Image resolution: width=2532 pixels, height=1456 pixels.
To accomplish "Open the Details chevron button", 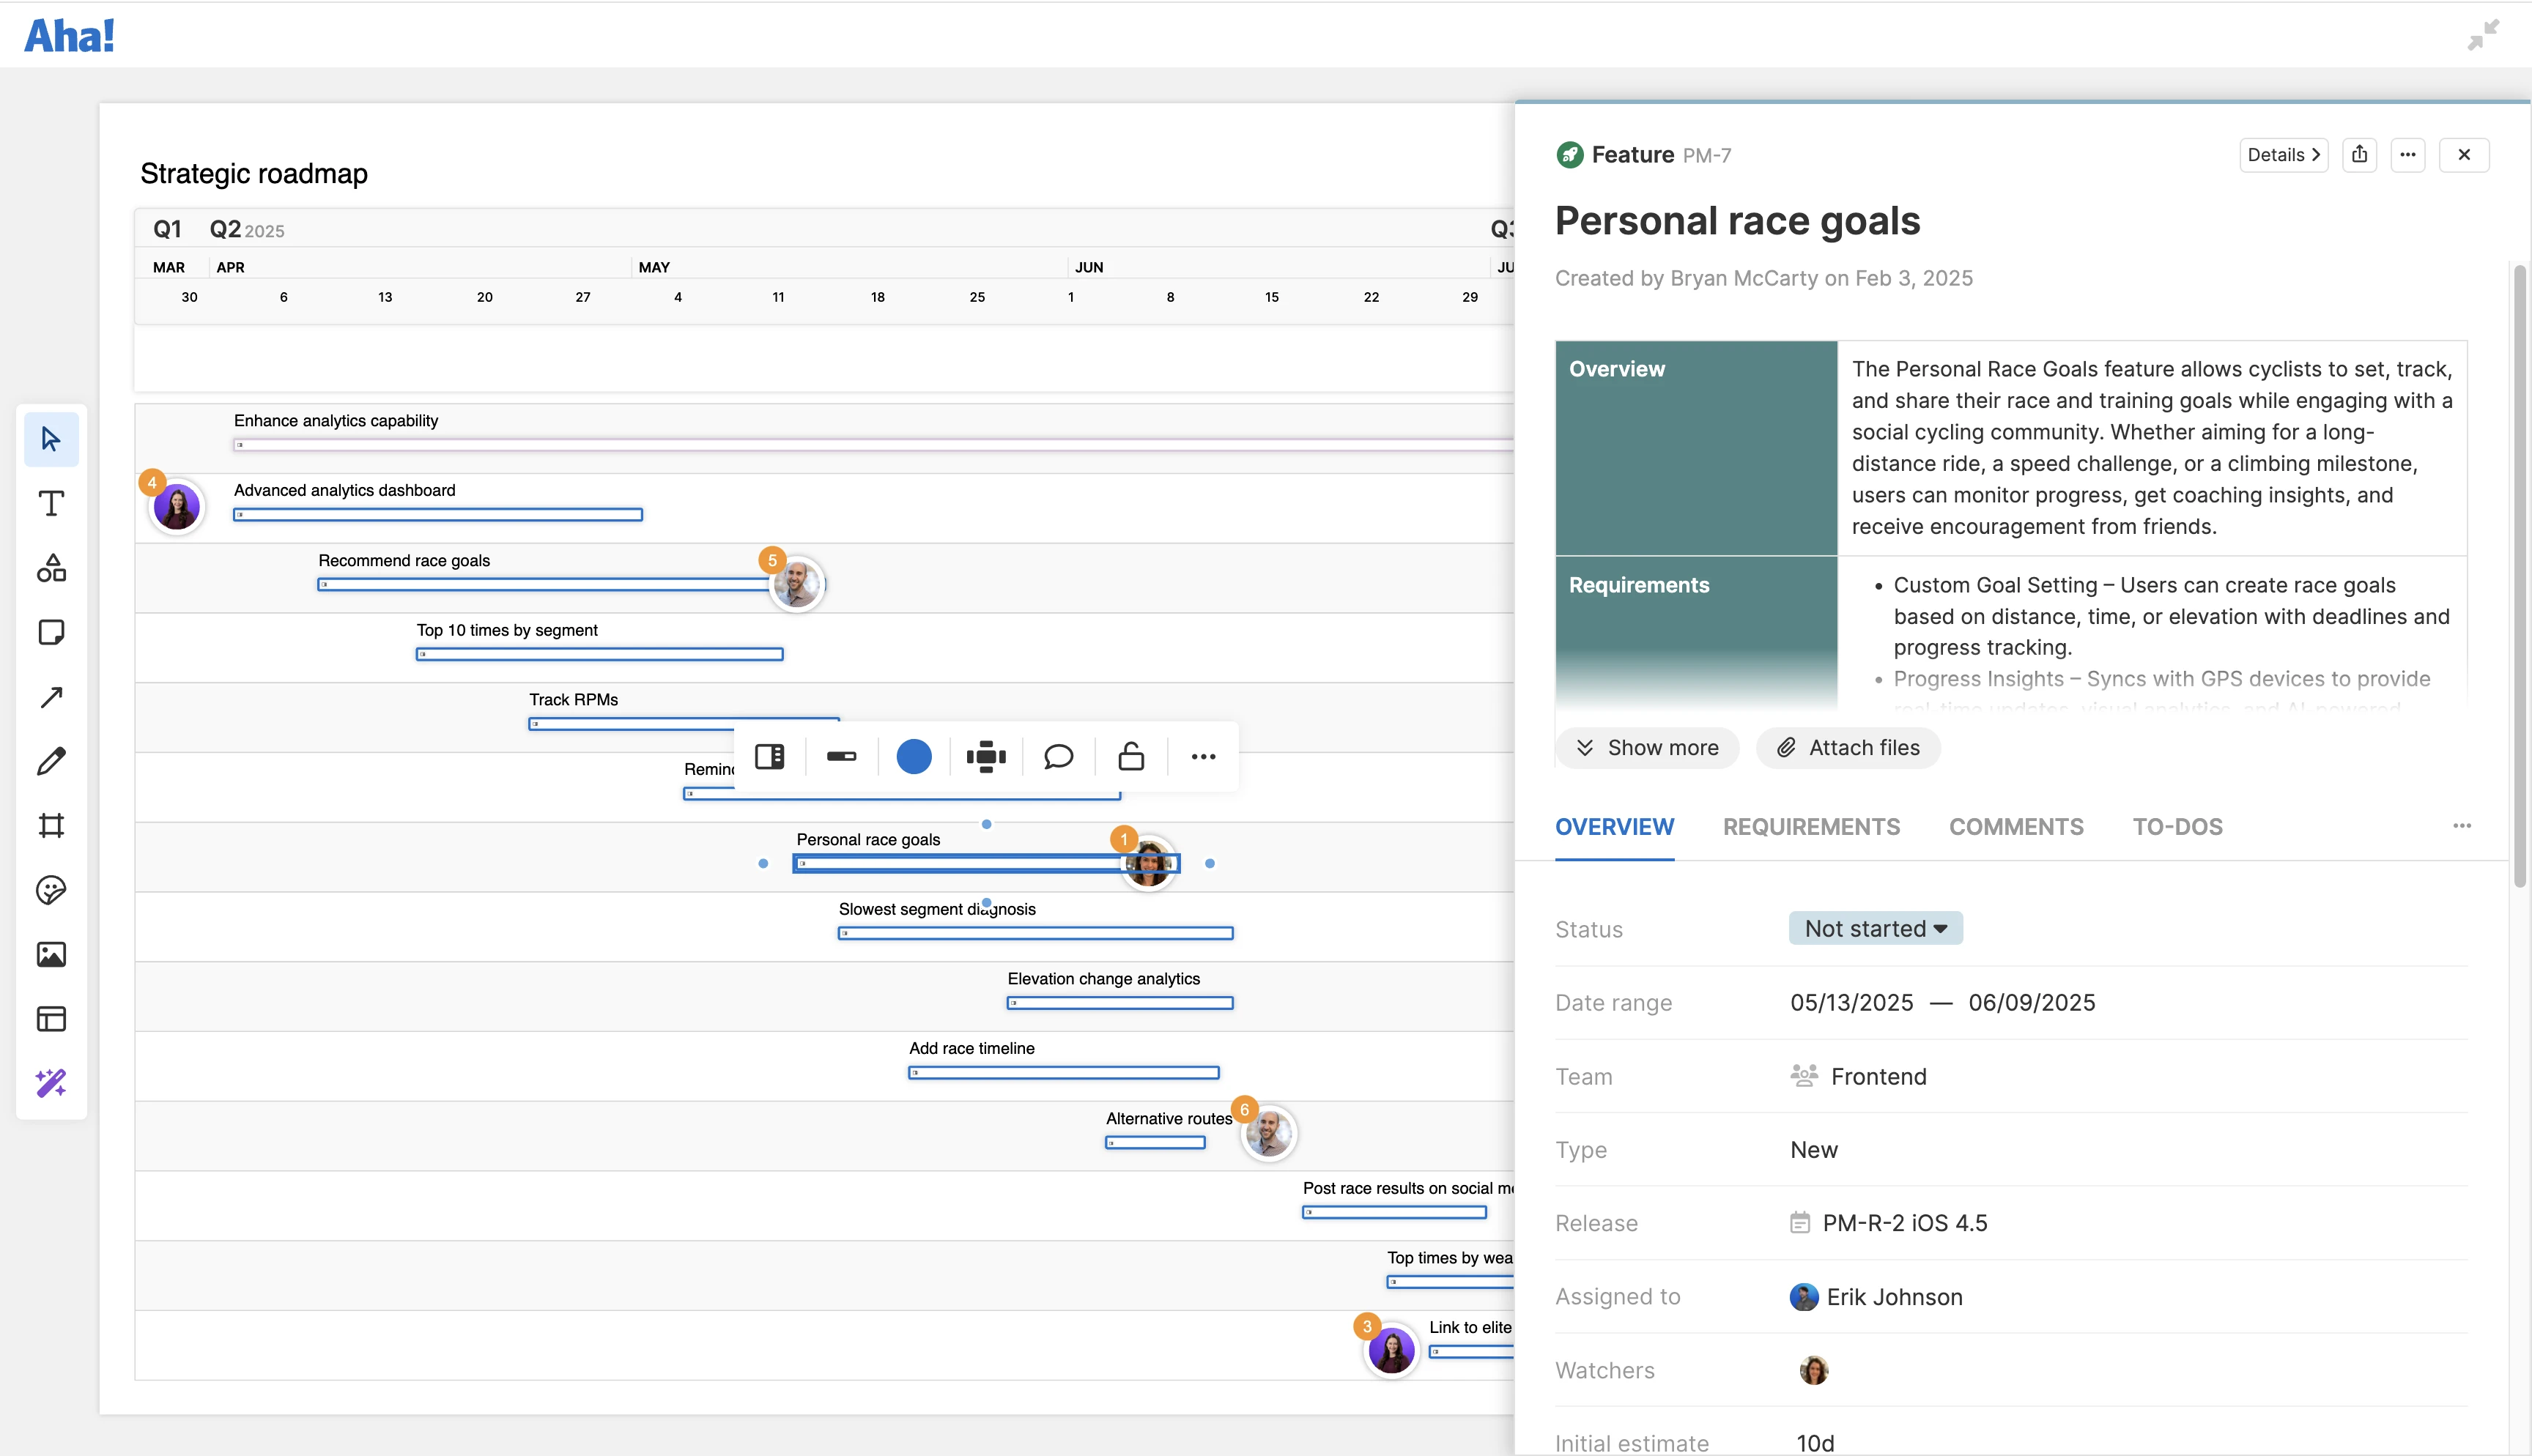I will tap(2283, 155).
